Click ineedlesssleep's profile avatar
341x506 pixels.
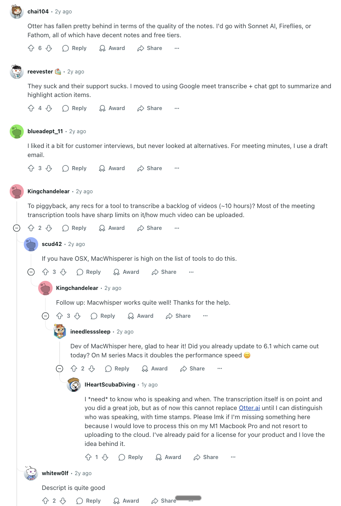coord(59,332)
